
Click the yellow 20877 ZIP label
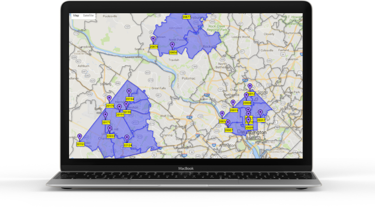pyautogui.click(x=187, y=17)
